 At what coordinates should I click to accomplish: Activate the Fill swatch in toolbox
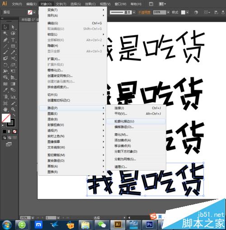(6, 118)
